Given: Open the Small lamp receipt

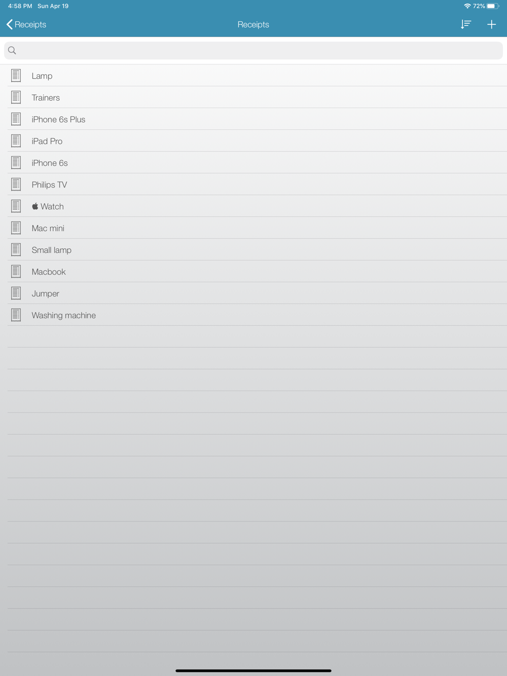Looking at the screenshot, I should click(257, 250).
